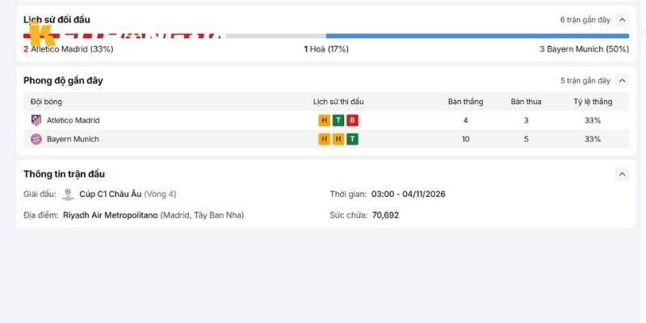This screenshot has width=646, height=323.
Task: Click Atletico Madrid's green T result badge
Action: click(x=338, y=120)
